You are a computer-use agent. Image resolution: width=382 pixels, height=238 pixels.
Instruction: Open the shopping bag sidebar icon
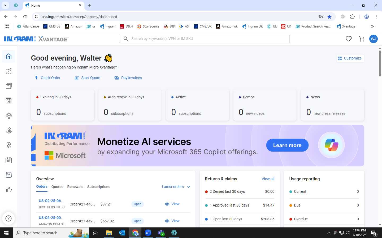pyautogui.click(x=9, y=175)
